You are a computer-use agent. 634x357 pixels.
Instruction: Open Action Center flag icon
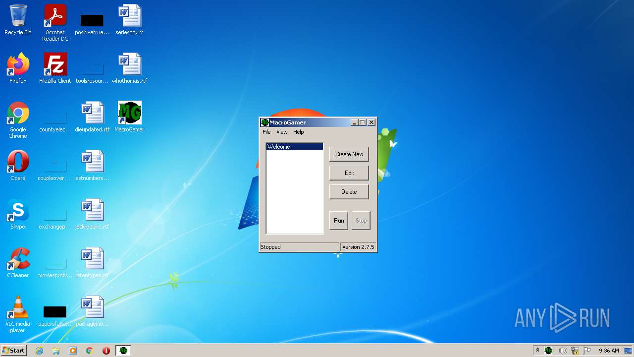587,351
